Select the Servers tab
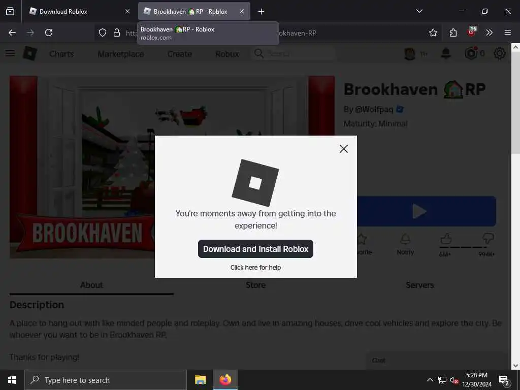Image resolution: width=520 pixels, height=390 pixels. (420, 285)
